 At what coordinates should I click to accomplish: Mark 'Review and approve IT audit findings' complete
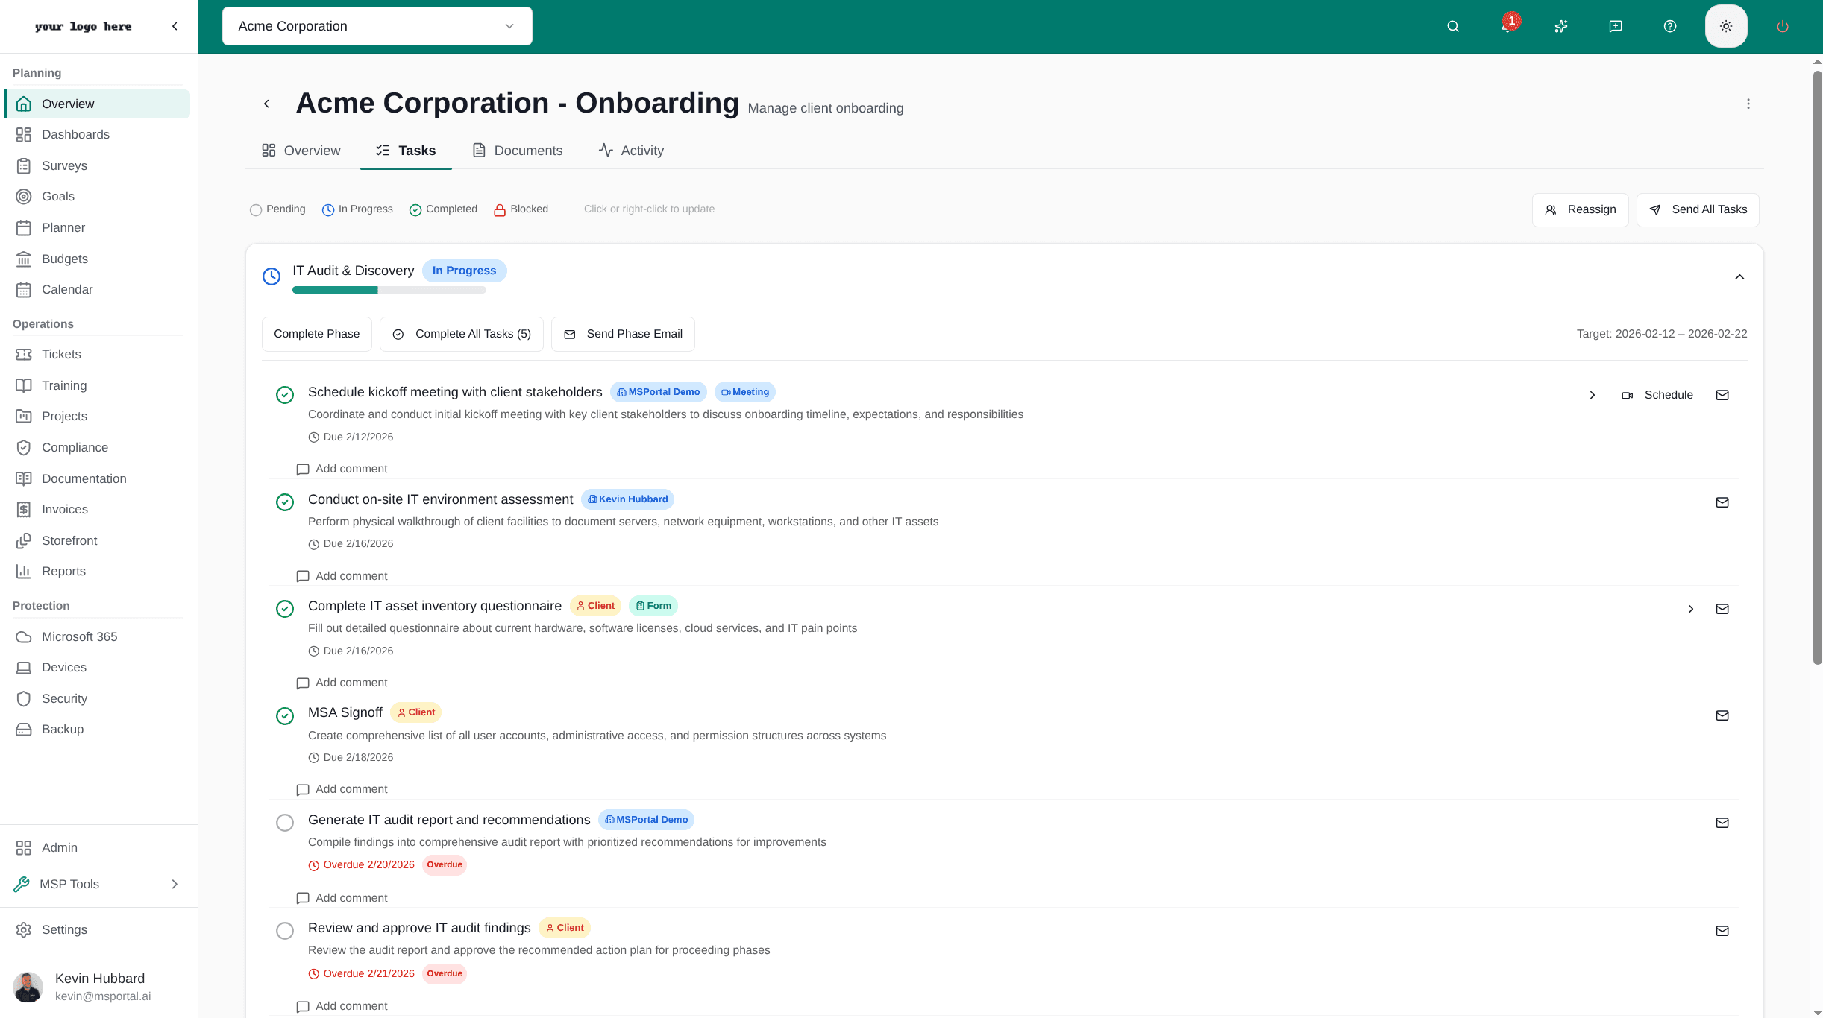pos(284,931)
